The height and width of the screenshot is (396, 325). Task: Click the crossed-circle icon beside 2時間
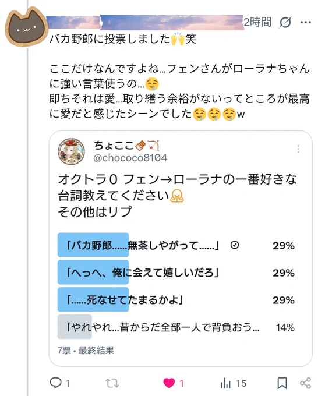285,23
